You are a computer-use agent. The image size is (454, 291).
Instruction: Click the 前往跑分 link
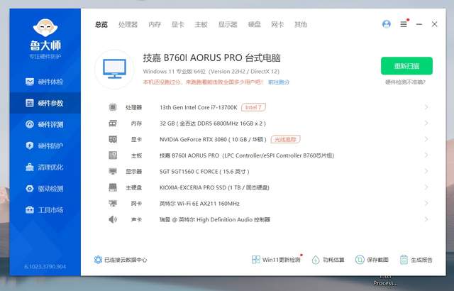(x=279, y=82)
